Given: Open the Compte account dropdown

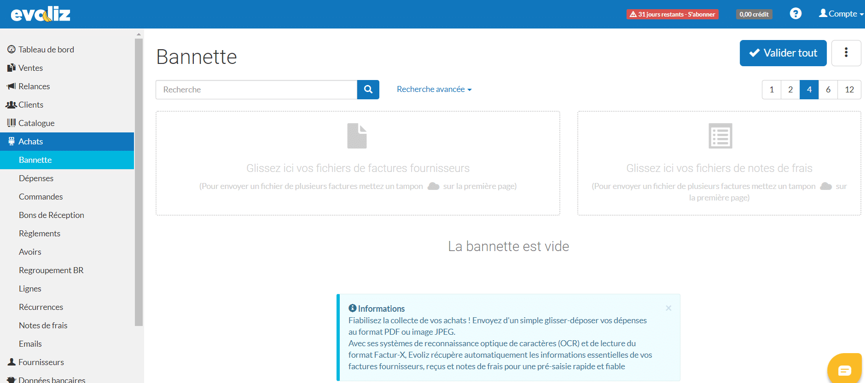Looking at the screenshot, I should [841, 14].
